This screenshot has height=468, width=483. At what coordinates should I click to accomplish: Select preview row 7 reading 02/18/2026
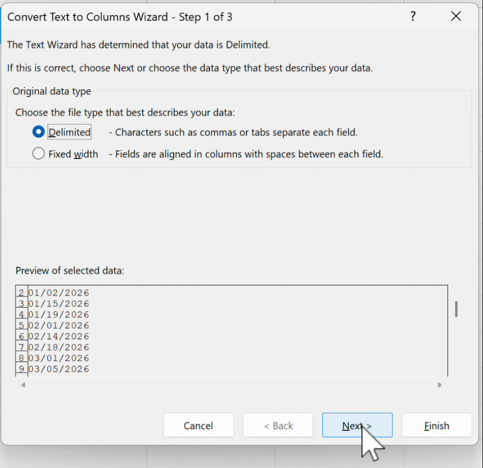coord(59,348)
